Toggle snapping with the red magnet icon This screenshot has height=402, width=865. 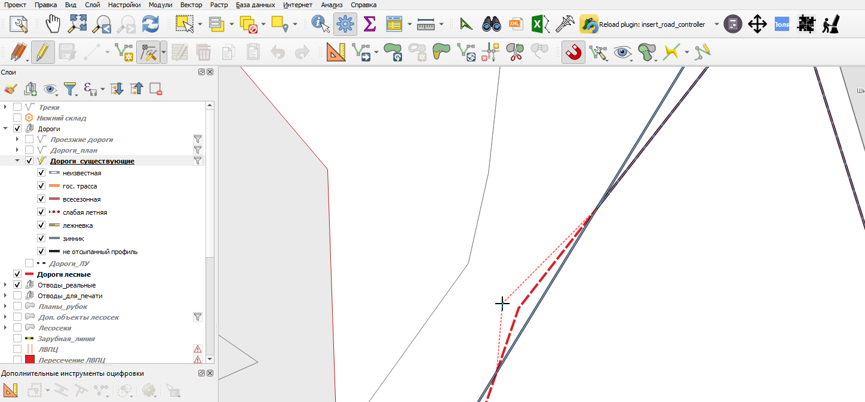pyautogui.click(x=573, y=52)
